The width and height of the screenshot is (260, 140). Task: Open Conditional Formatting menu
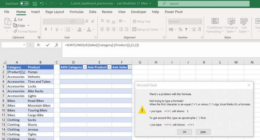[215, 25]
